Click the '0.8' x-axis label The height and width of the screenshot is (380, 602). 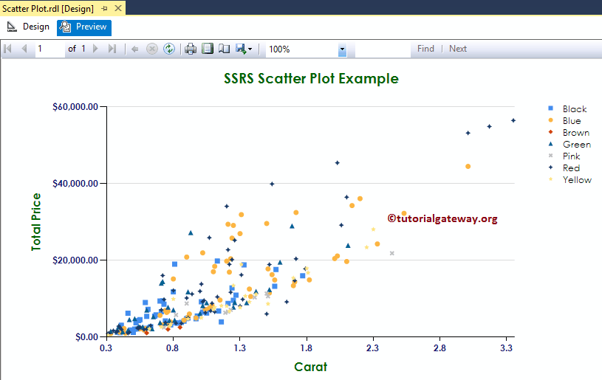pos(172,348)
